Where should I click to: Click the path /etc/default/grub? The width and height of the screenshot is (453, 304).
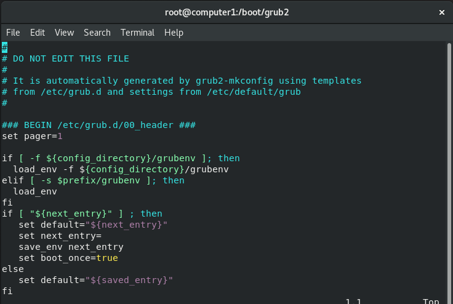click(254, 92)
